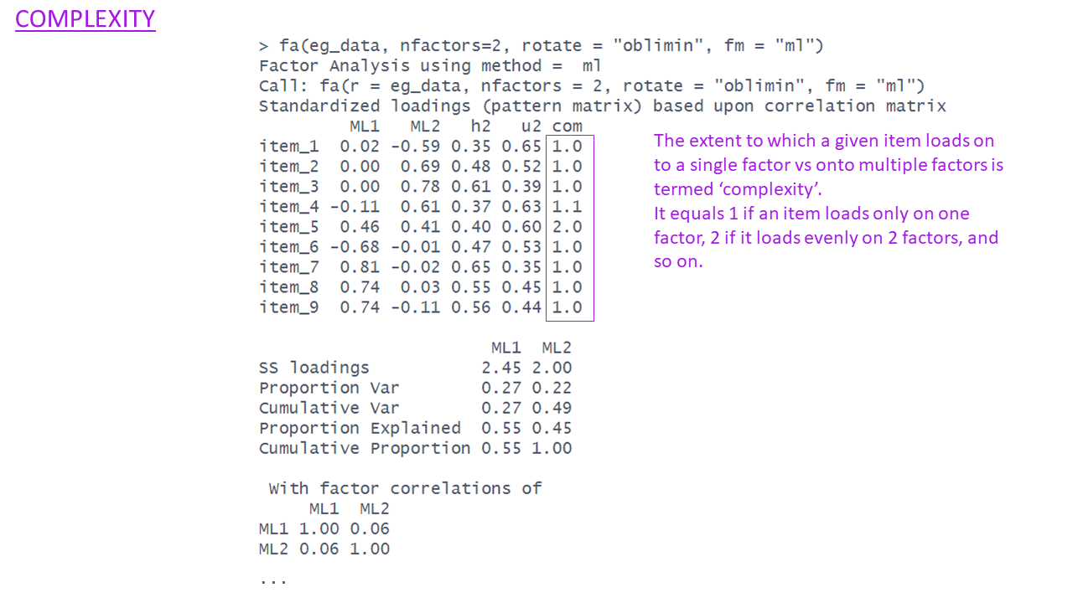Image resolution: width=1073 pixels, height=603 pixels.
Task: Click the "SS loadings" row label
Action: pos(314,368)
